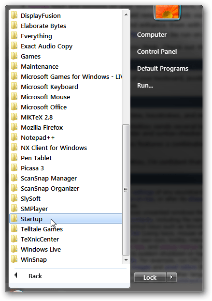Image resolution: width=212 pixels, height=301 pixels.
Task: Click the scrollbar up arrow
Action: 126,15
